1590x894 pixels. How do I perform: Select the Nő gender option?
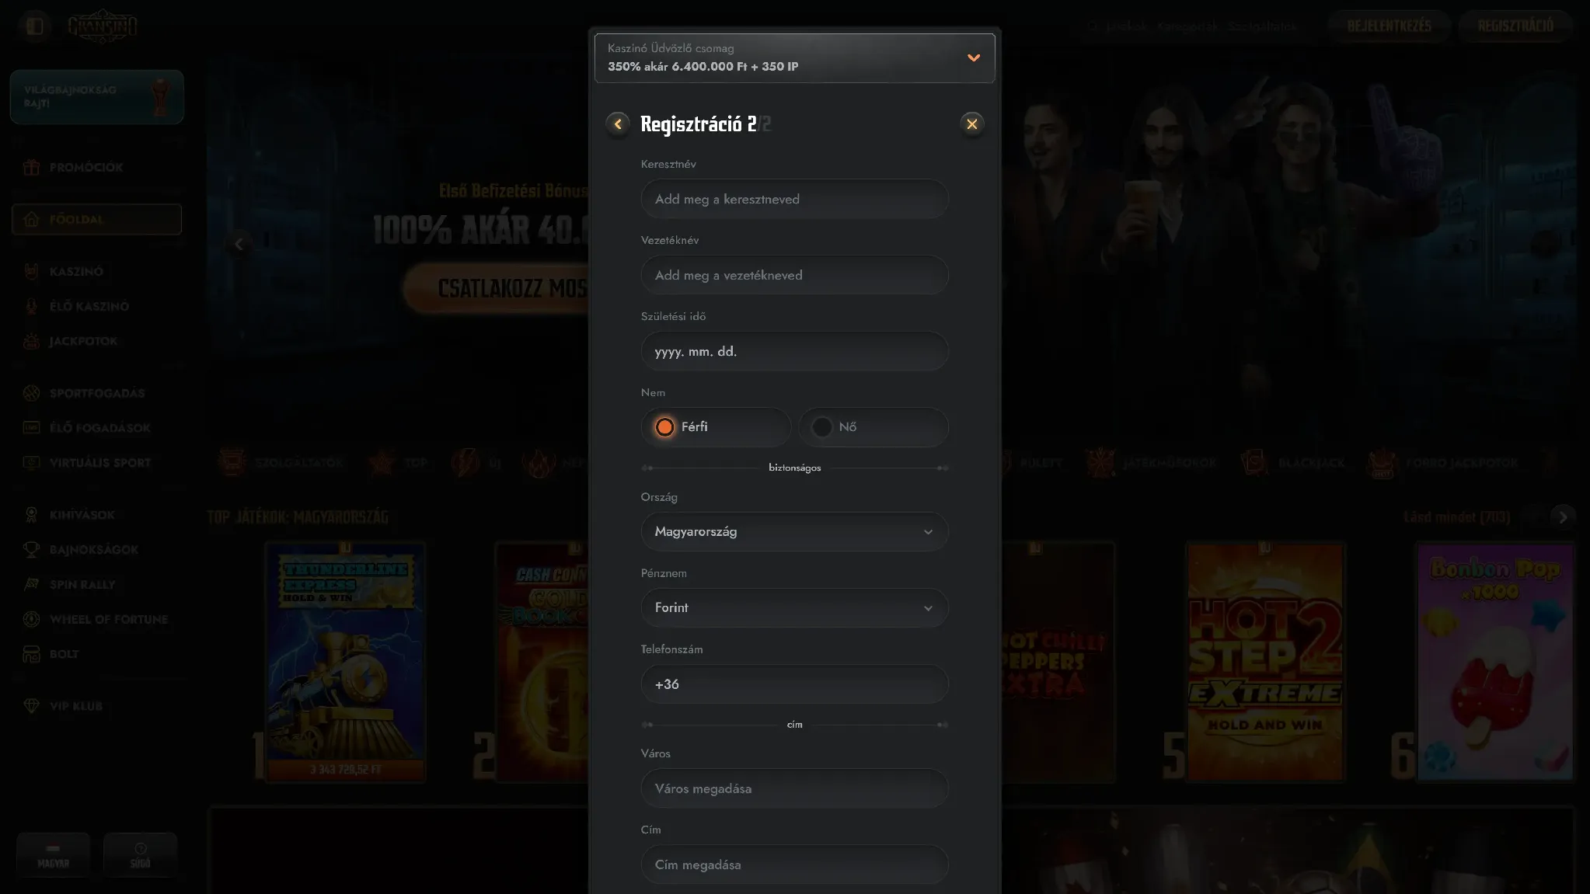[x=873, y=427]
